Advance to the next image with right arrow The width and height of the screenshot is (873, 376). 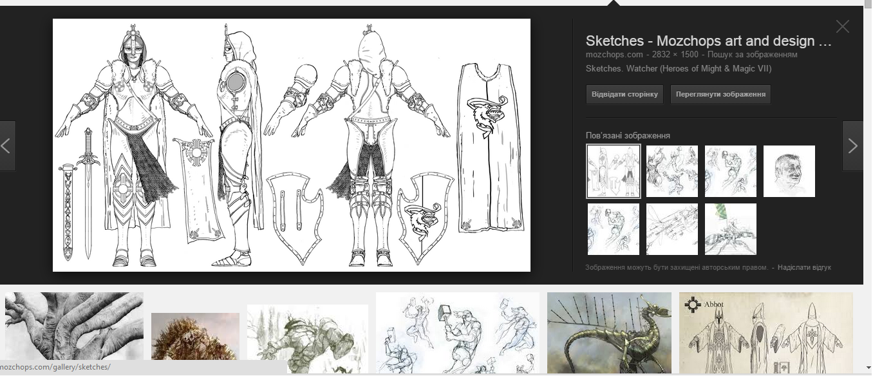(x=852, y=146)
